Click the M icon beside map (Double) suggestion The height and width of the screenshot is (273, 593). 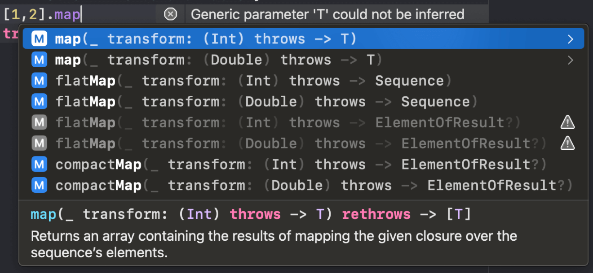40,60
